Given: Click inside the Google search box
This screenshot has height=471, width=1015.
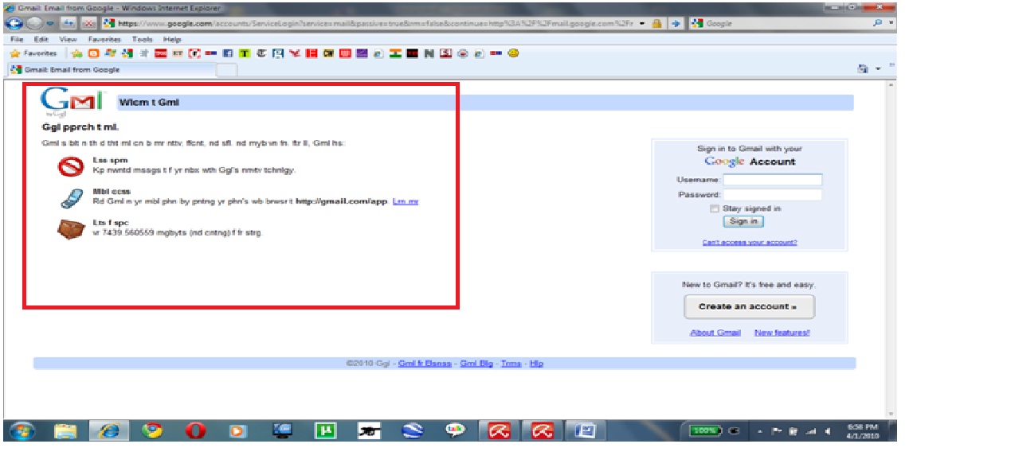Looking at the screenshot, I should point(785,24).
